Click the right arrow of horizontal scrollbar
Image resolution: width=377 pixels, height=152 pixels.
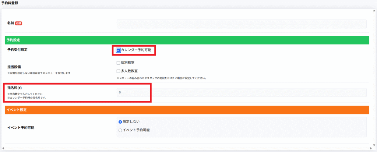pos(374,148)
